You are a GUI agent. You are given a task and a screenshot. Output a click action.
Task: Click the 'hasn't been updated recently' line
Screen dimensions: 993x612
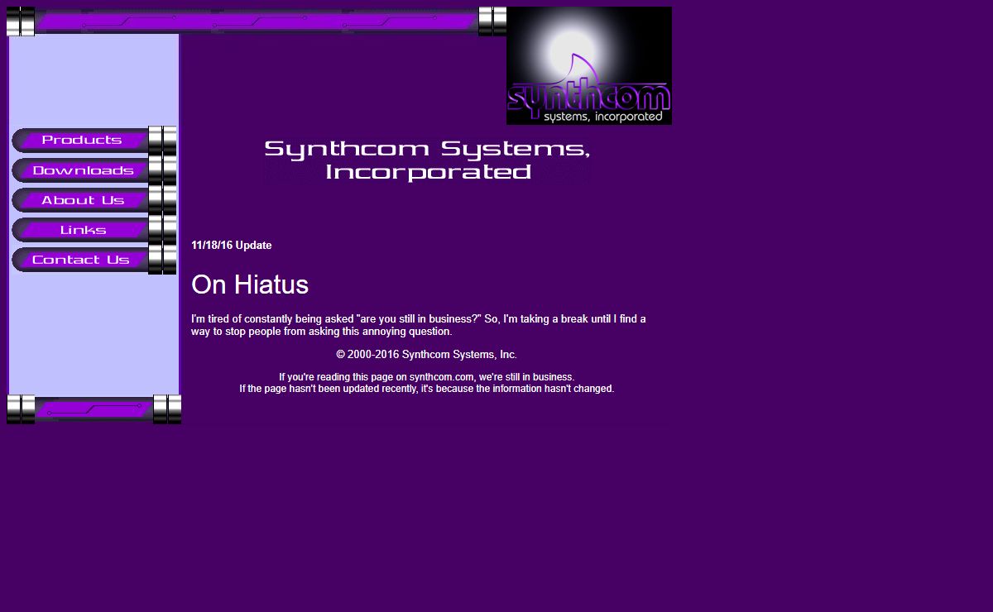pos(427,389)
